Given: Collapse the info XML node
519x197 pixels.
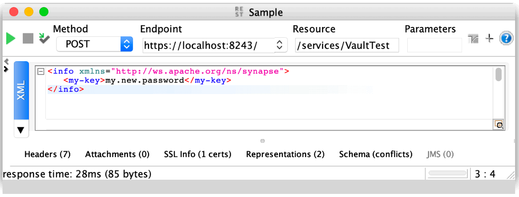Looking at the screenshot, I should [x=41, y=71].
